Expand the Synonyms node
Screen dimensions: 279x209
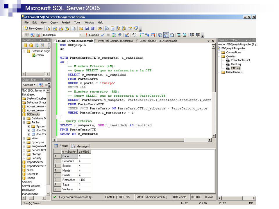(24, 142)
